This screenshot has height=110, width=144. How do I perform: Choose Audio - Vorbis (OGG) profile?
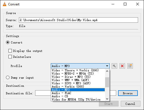78,86
